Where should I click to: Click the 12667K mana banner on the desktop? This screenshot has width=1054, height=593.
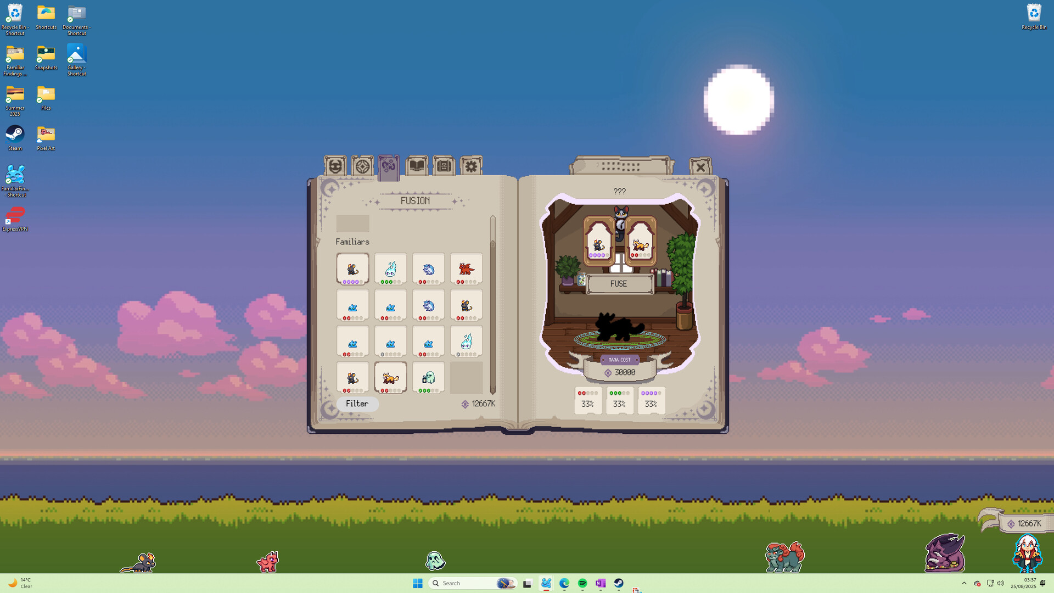point(1024,523)
